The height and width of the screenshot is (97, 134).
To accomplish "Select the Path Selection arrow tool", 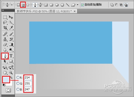I will coord(5,61).
